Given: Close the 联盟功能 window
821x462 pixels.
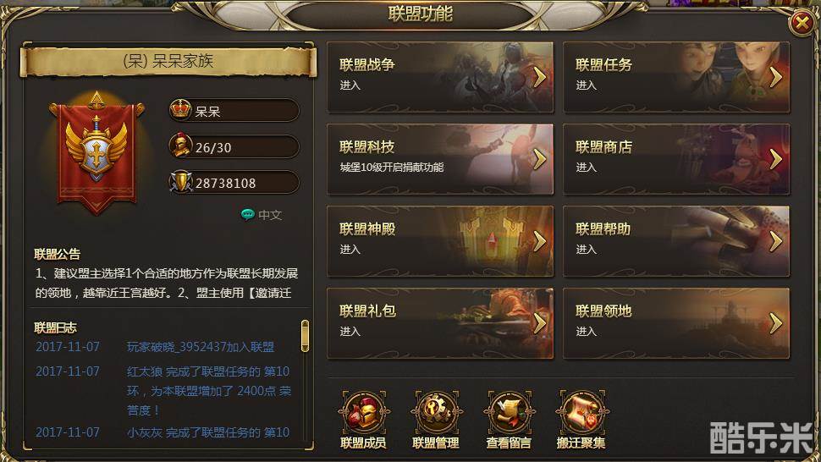Looking at the screenshot, I should tap(802, 23).
